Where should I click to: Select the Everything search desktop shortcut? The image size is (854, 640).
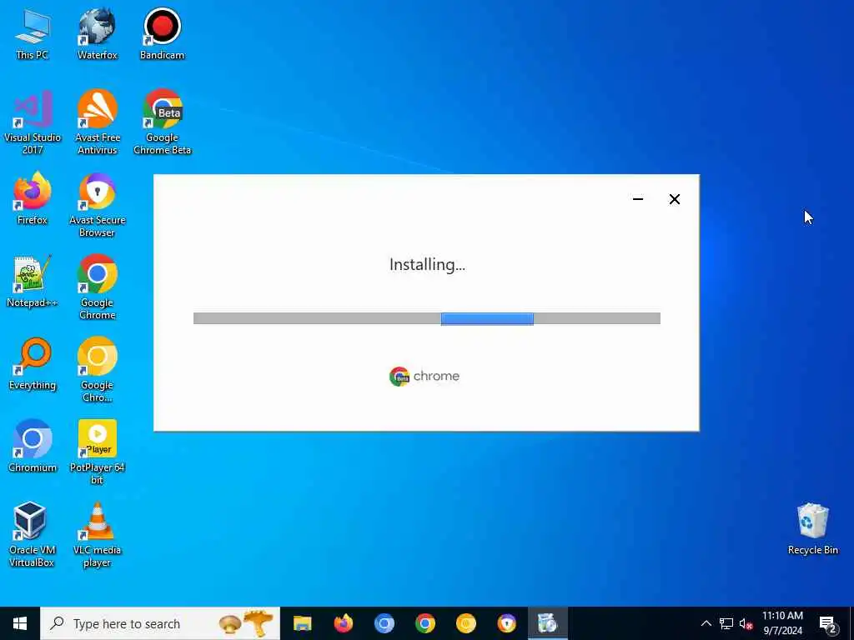pyautogui.click(x=33, y=365)
